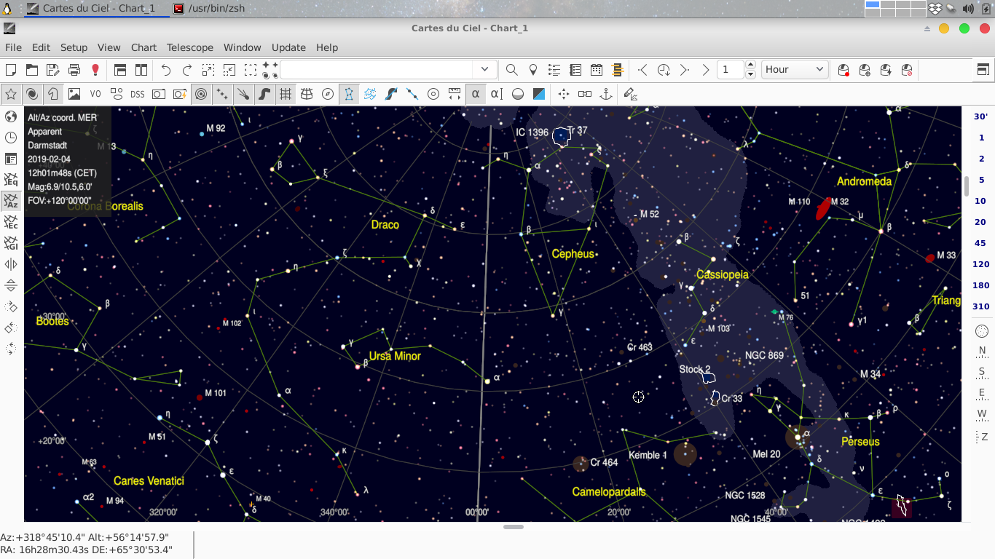The height and width of the screenshot is (559, 995).
Task: Toggle constellation figure lines
Action: pos(349,94)
